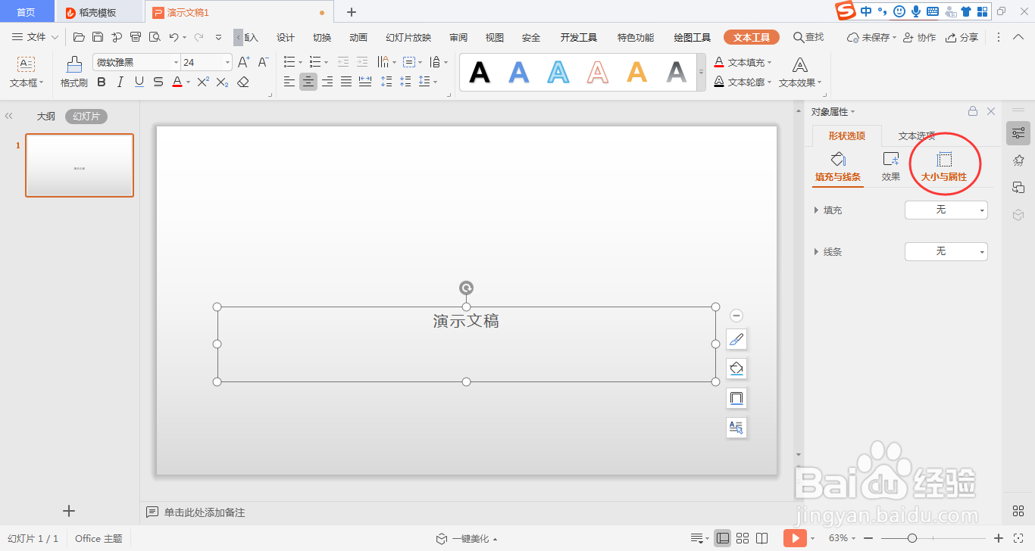Select orange solid text style A

[637, 72]
